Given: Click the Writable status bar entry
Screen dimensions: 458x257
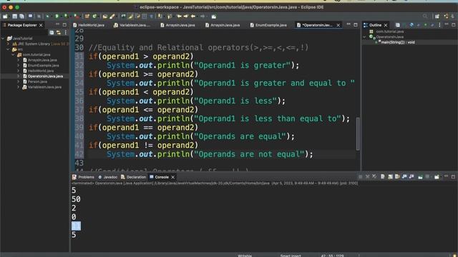Looking at the screenshot, I should pyautogui.click(x=245, y=256).
